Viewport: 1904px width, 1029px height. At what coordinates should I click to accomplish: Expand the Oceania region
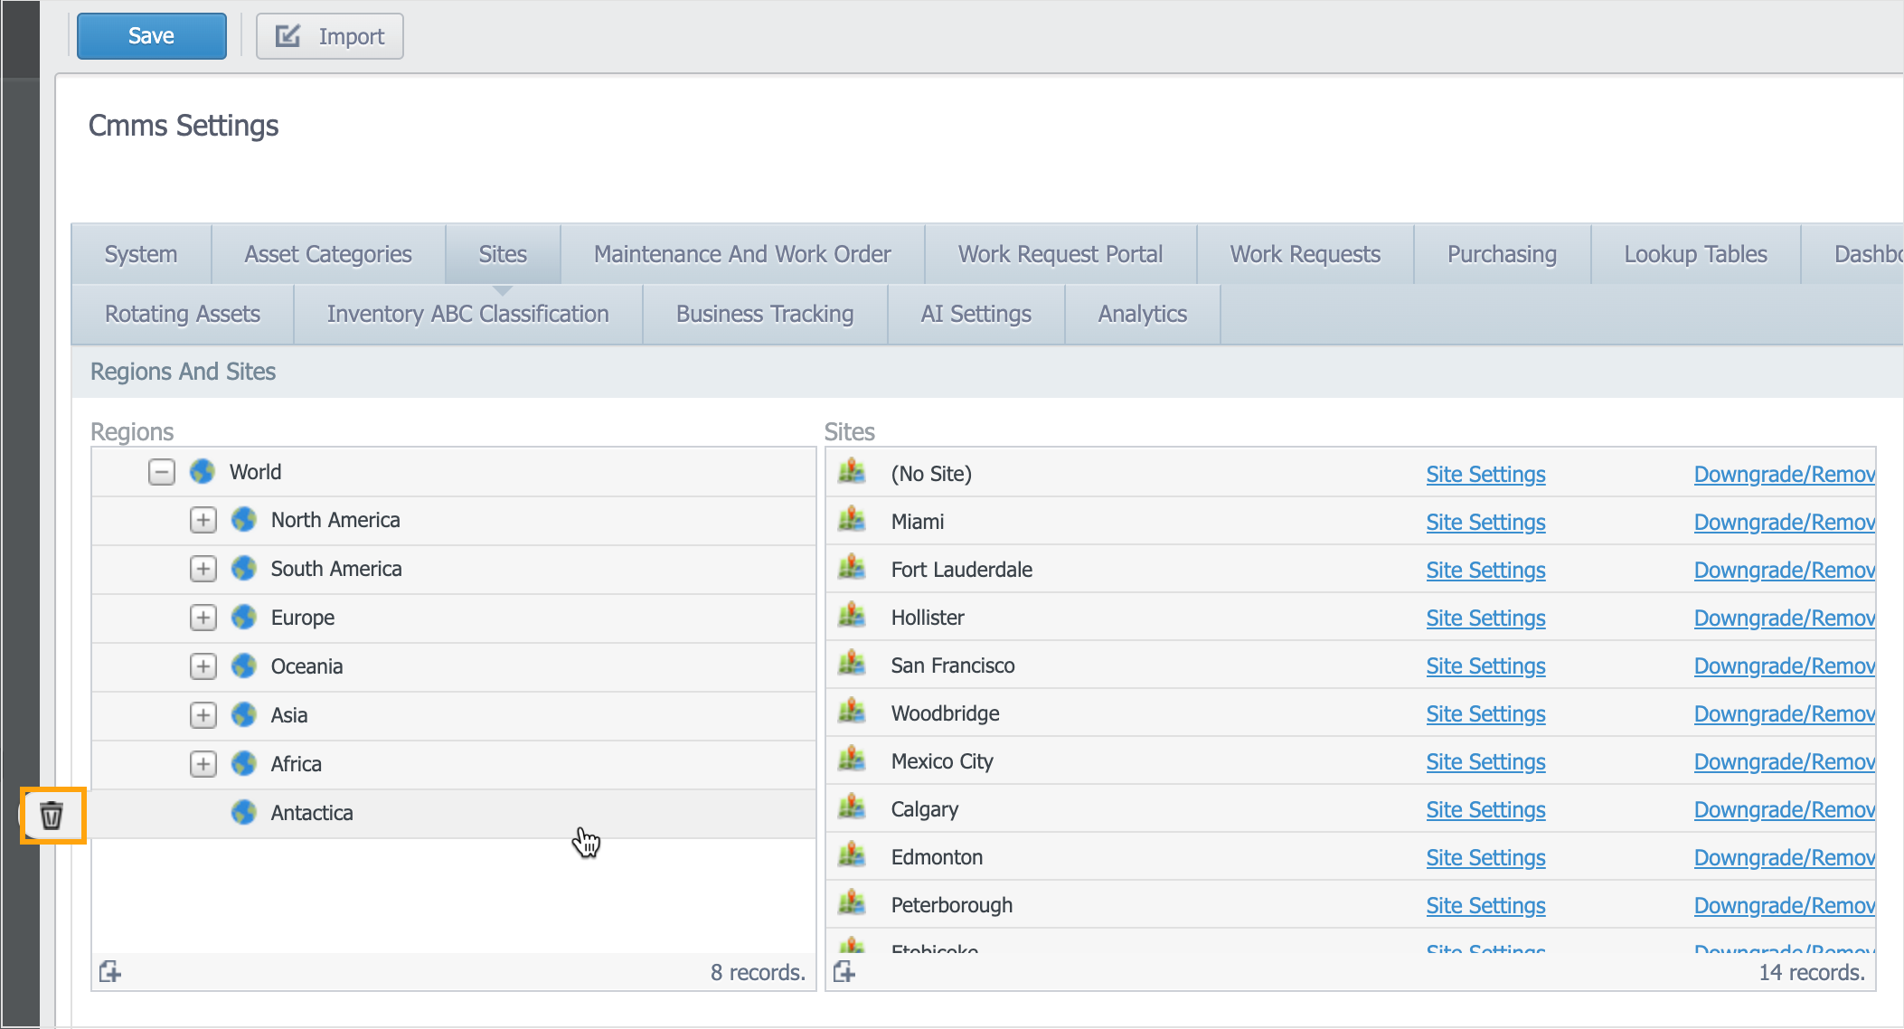tap(203, 666)
